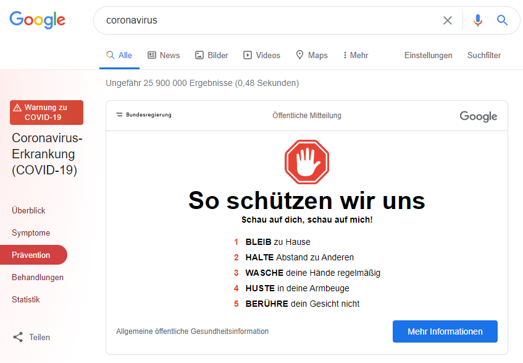
Task: Start voice search with the microphone icon
Action: [478, 20]
